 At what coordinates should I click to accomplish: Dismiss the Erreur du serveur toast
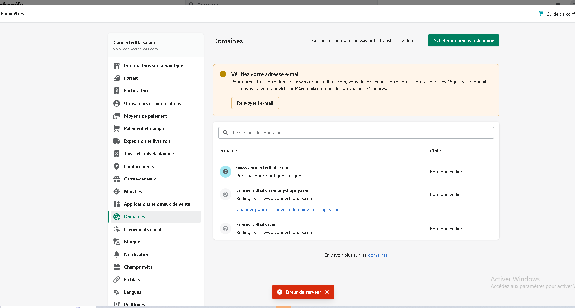(327, 292)
